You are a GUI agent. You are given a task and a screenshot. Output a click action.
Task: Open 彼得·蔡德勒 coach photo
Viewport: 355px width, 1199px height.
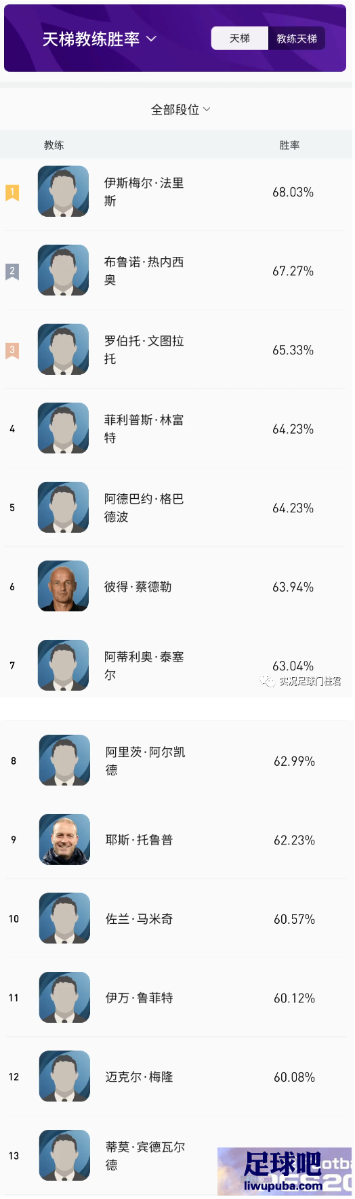coord(63,586)
